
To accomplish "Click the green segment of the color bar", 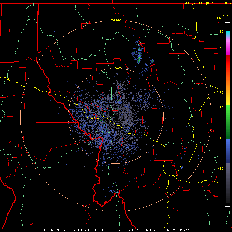I will [228, 122].
